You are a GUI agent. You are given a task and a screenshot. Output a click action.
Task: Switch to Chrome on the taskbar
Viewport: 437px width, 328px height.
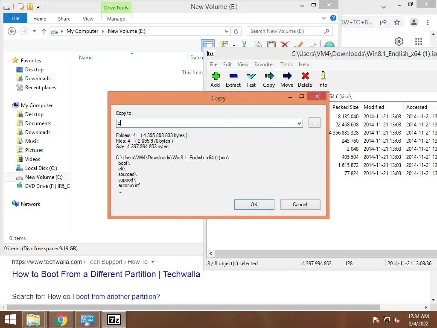(61, 319)
